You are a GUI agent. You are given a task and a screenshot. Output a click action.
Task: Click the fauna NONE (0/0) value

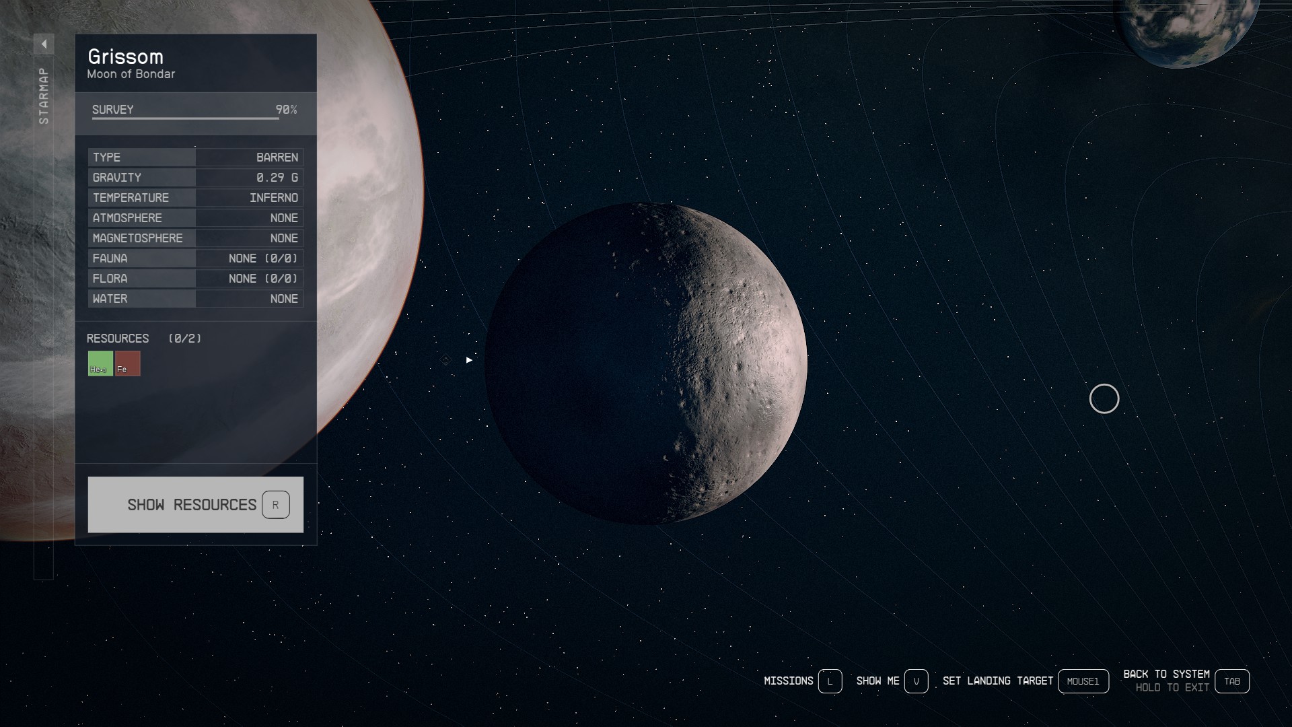[x=263, y=258]
